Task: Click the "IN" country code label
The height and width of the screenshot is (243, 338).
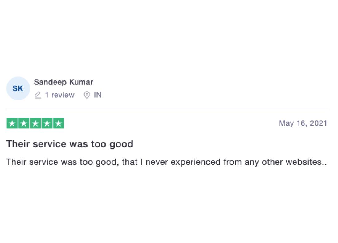Action: [x=98, y=95]
